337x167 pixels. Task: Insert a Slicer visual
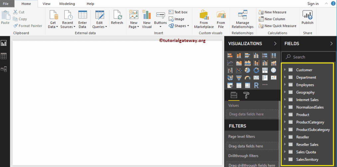(230, 85)
